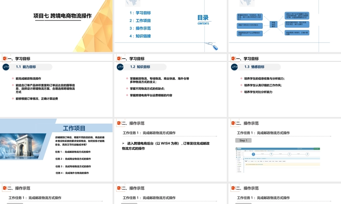Viewport: 341px width, 204px height.
Task: Click the warning triangle icon in the yellow banner
Action: point(246,165)
